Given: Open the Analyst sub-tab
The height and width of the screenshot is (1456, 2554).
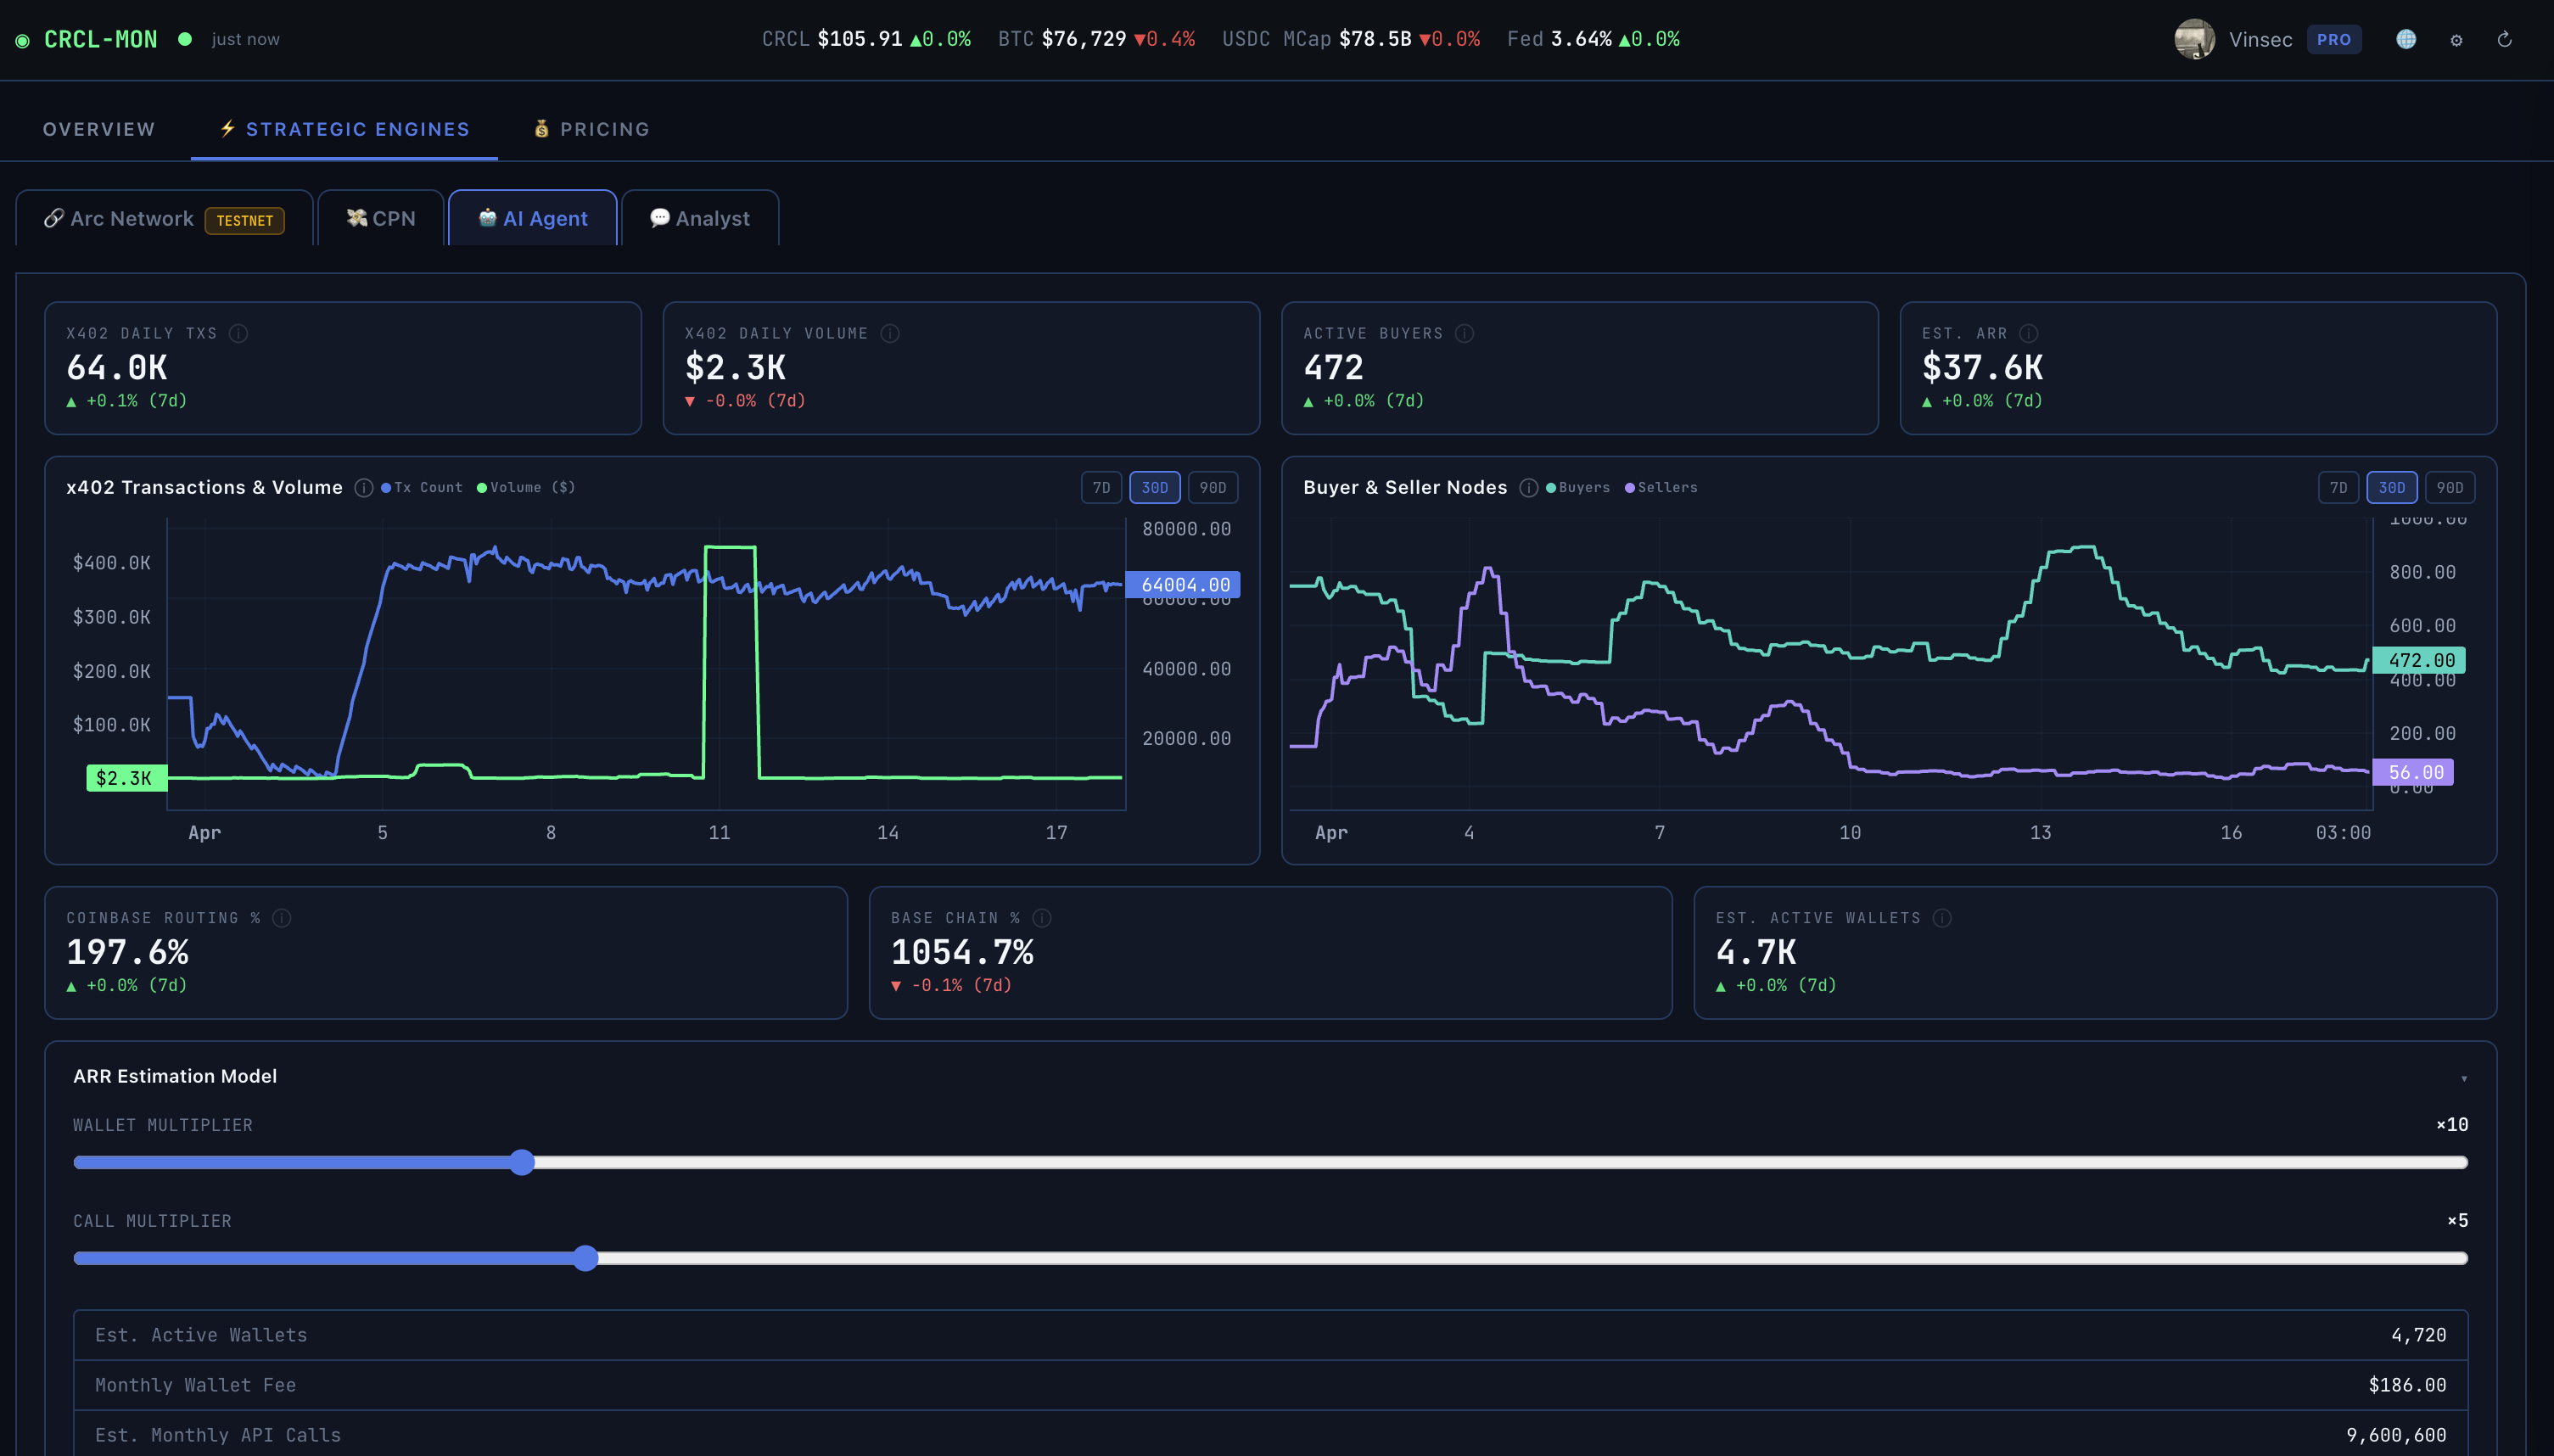Looking at the screenshot, I should pos(700,218).
